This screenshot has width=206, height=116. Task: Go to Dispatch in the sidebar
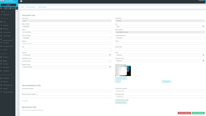[x=6, y=25]
